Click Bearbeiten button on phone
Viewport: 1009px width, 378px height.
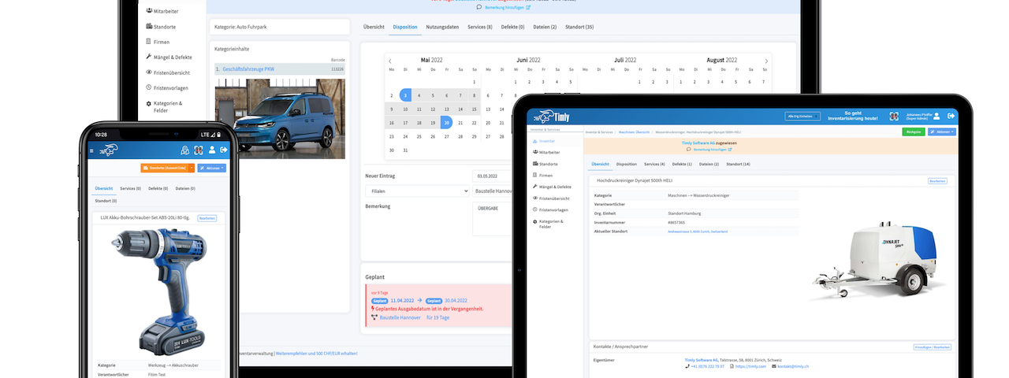207,217
